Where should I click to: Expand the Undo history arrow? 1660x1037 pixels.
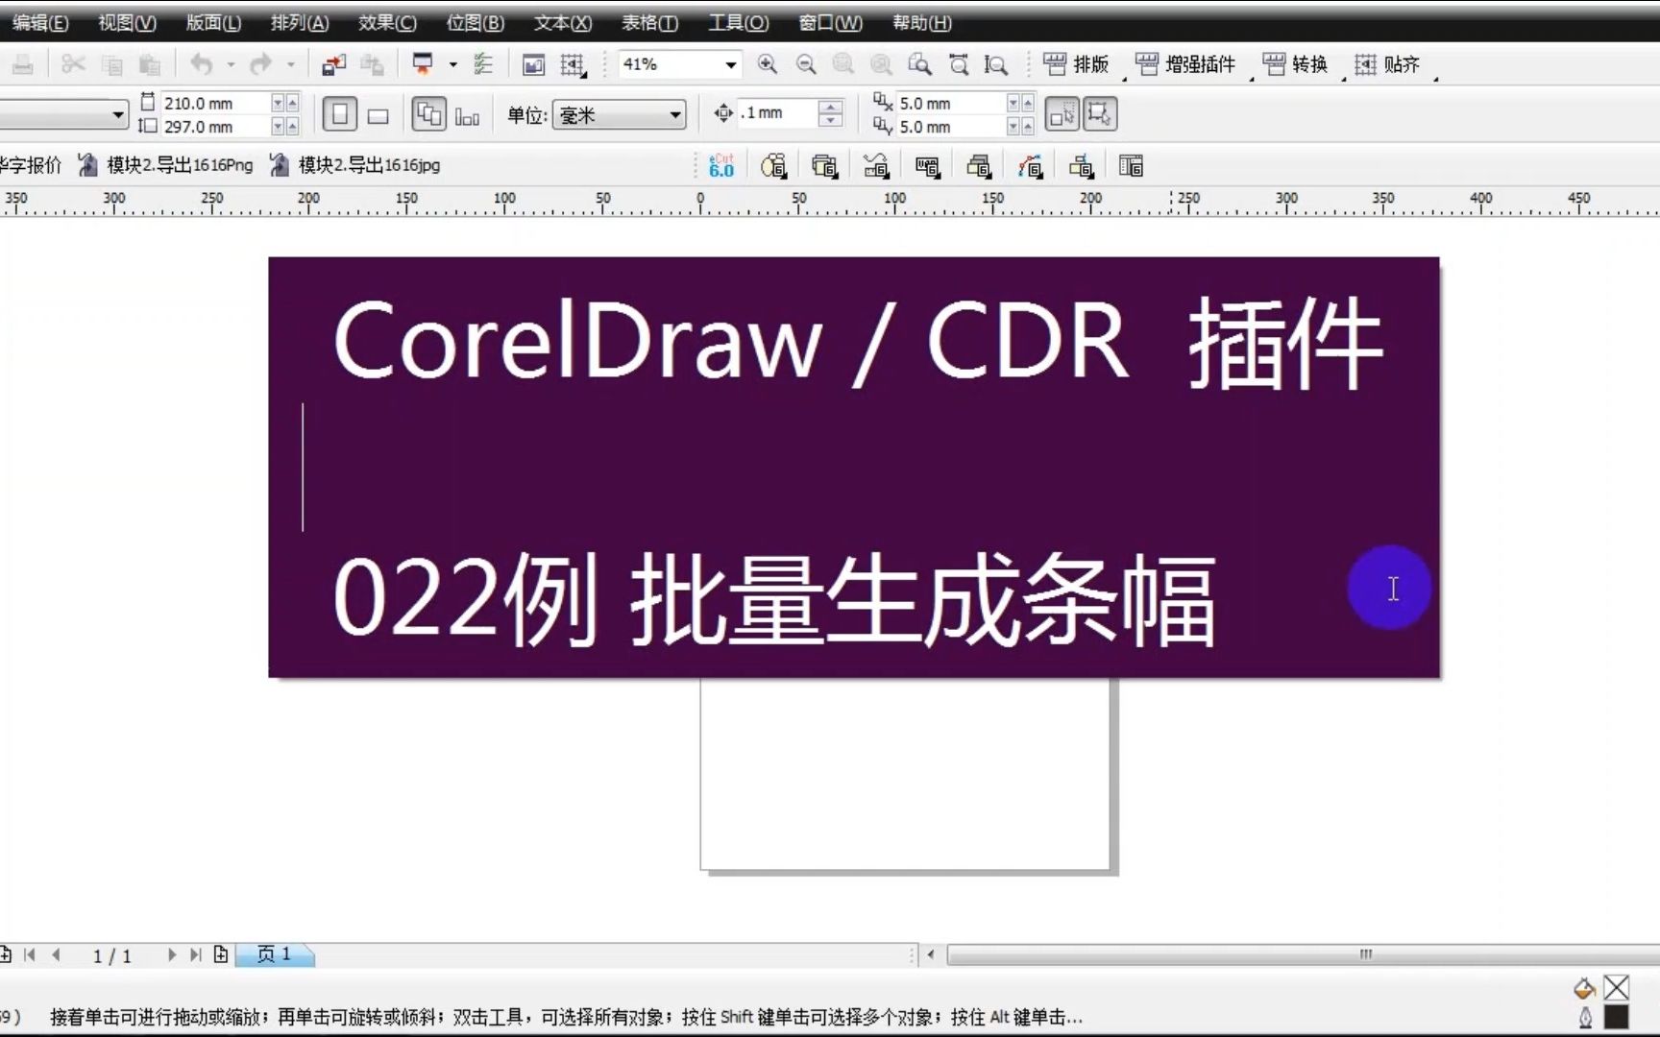pyautogui.click(x=231, y=64)
